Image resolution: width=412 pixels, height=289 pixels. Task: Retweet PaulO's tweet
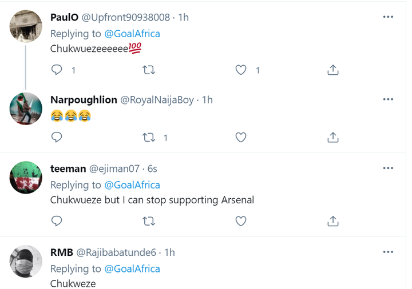(149, 70)
